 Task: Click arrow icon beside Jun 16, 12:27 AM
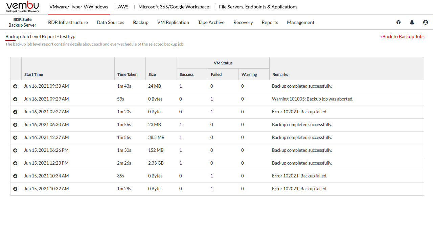15,138
